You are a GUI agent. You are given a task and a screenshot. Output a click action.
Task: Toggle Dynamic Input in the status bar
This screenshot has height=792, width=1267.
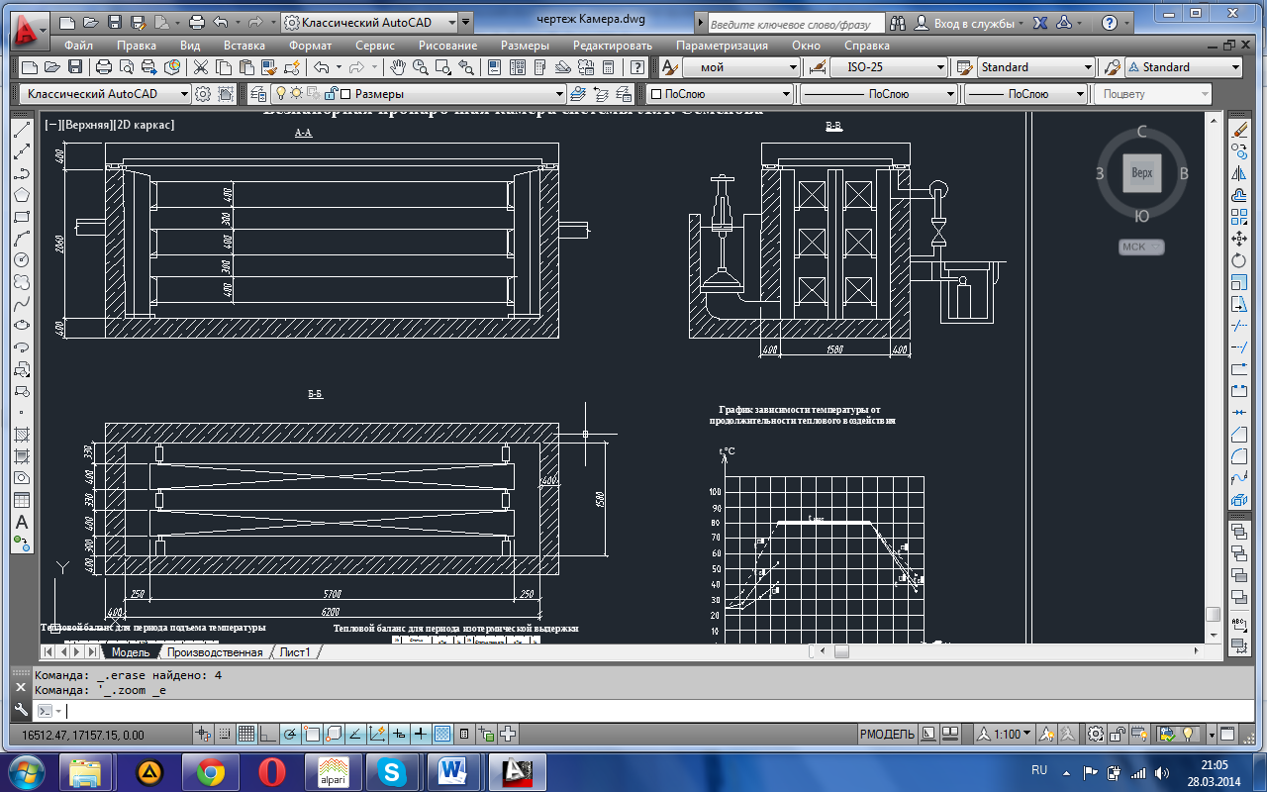tap(399, 734)
